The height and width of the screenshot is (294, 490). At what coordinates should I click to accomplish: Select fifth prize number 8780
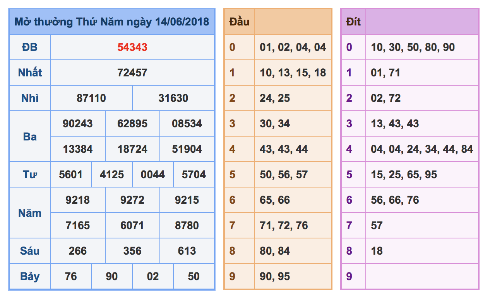[187, 225]
